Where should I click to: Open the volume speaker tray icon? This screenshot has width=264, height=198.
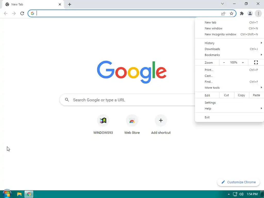[241, 194]
